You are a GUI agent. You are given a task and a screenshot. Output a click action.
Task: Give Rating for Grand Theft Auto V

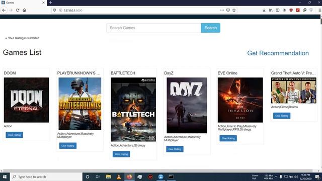282,116
